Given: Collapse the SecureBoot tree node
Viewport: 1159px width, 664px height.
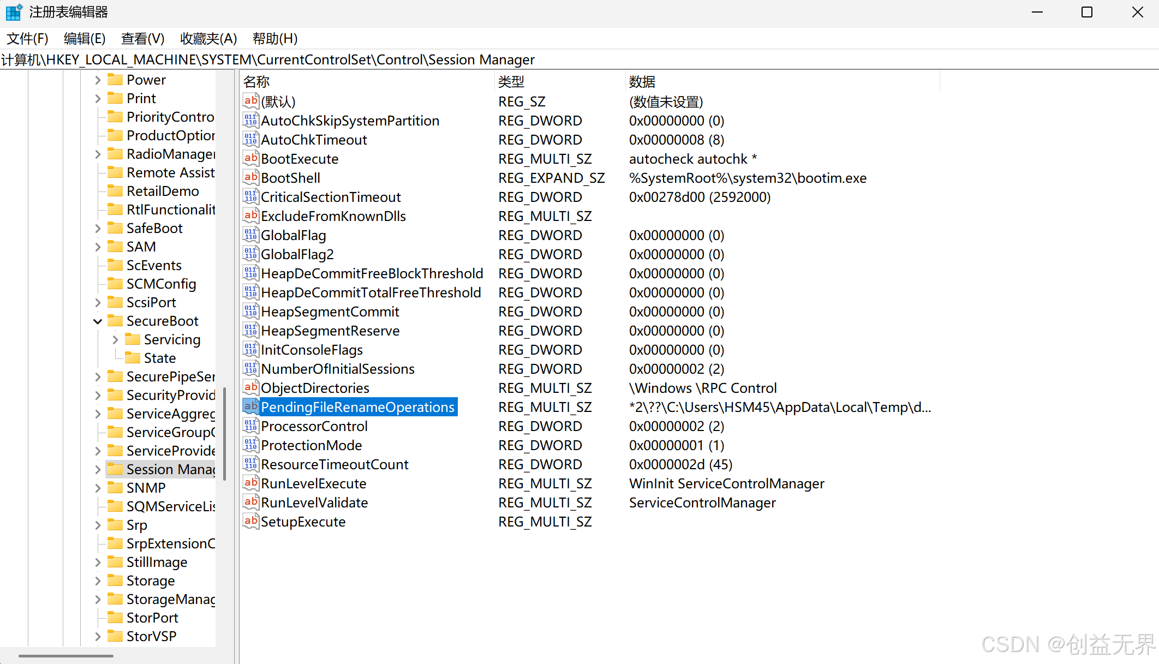Looking at the screenshot, I should [x=98, y=321].
